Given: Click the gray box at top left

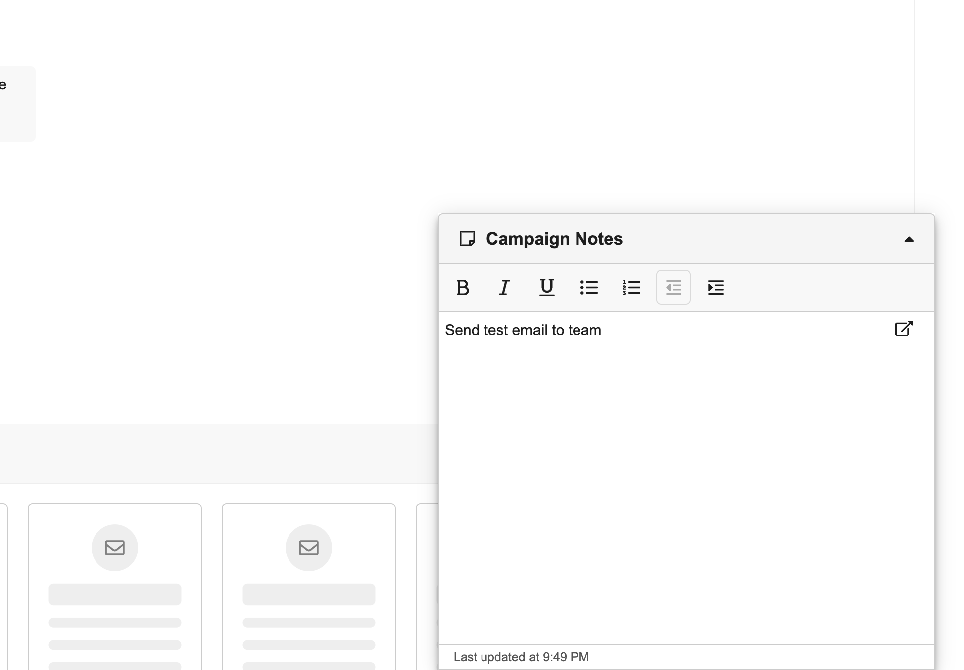Looking at the screenshot, I should (x=17, y=104).
